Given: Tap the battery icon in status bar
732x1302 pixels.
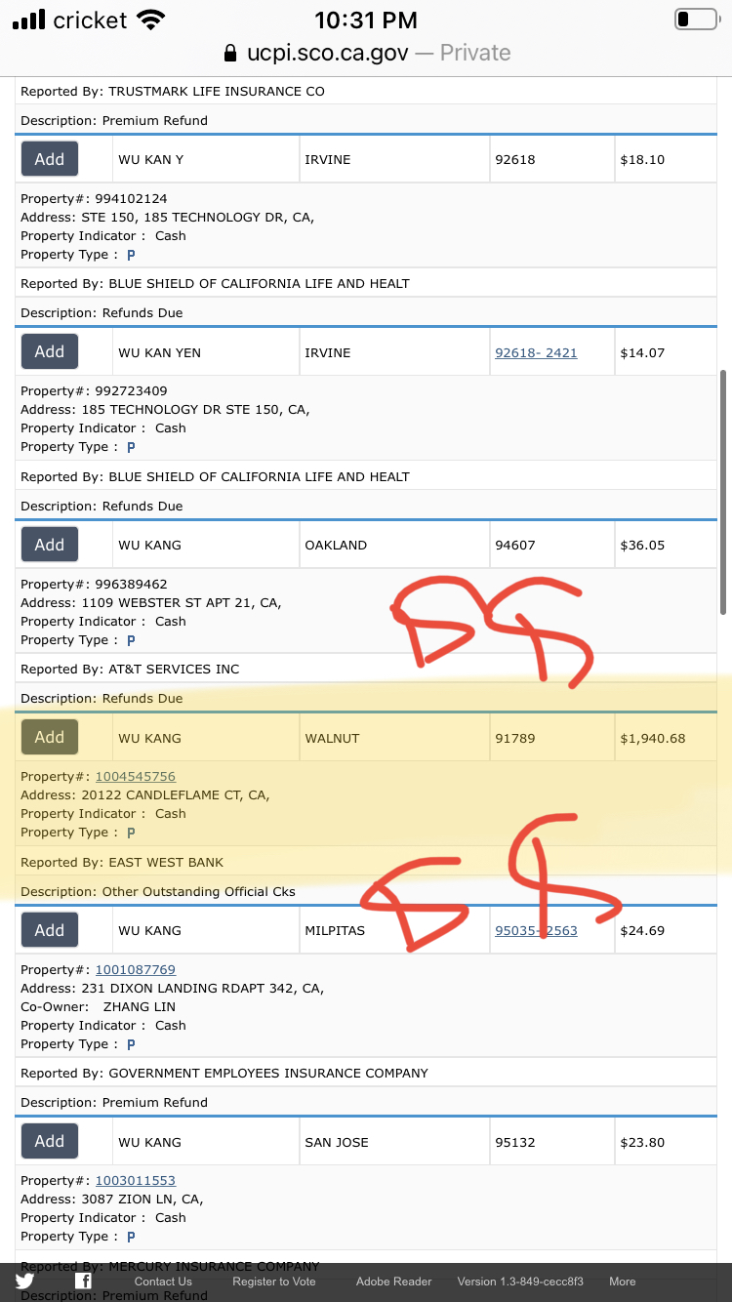Looking at the screenshot, I should pos(696,20).
